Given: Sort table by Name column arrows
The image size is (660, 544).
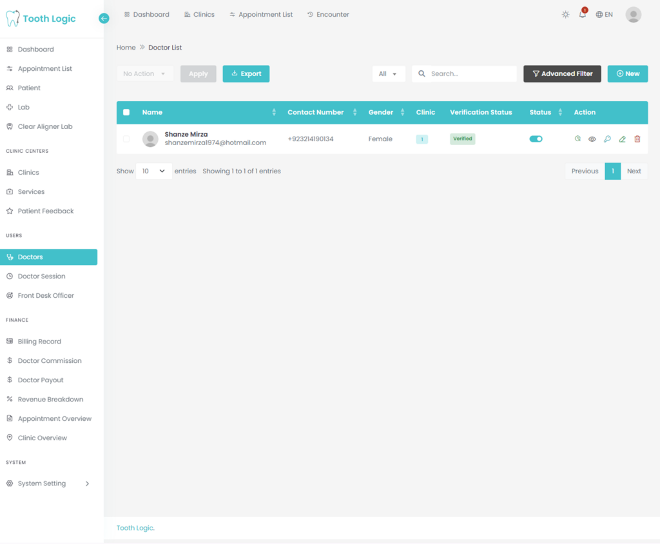Looking at the screenshot, I should point(274,112).
